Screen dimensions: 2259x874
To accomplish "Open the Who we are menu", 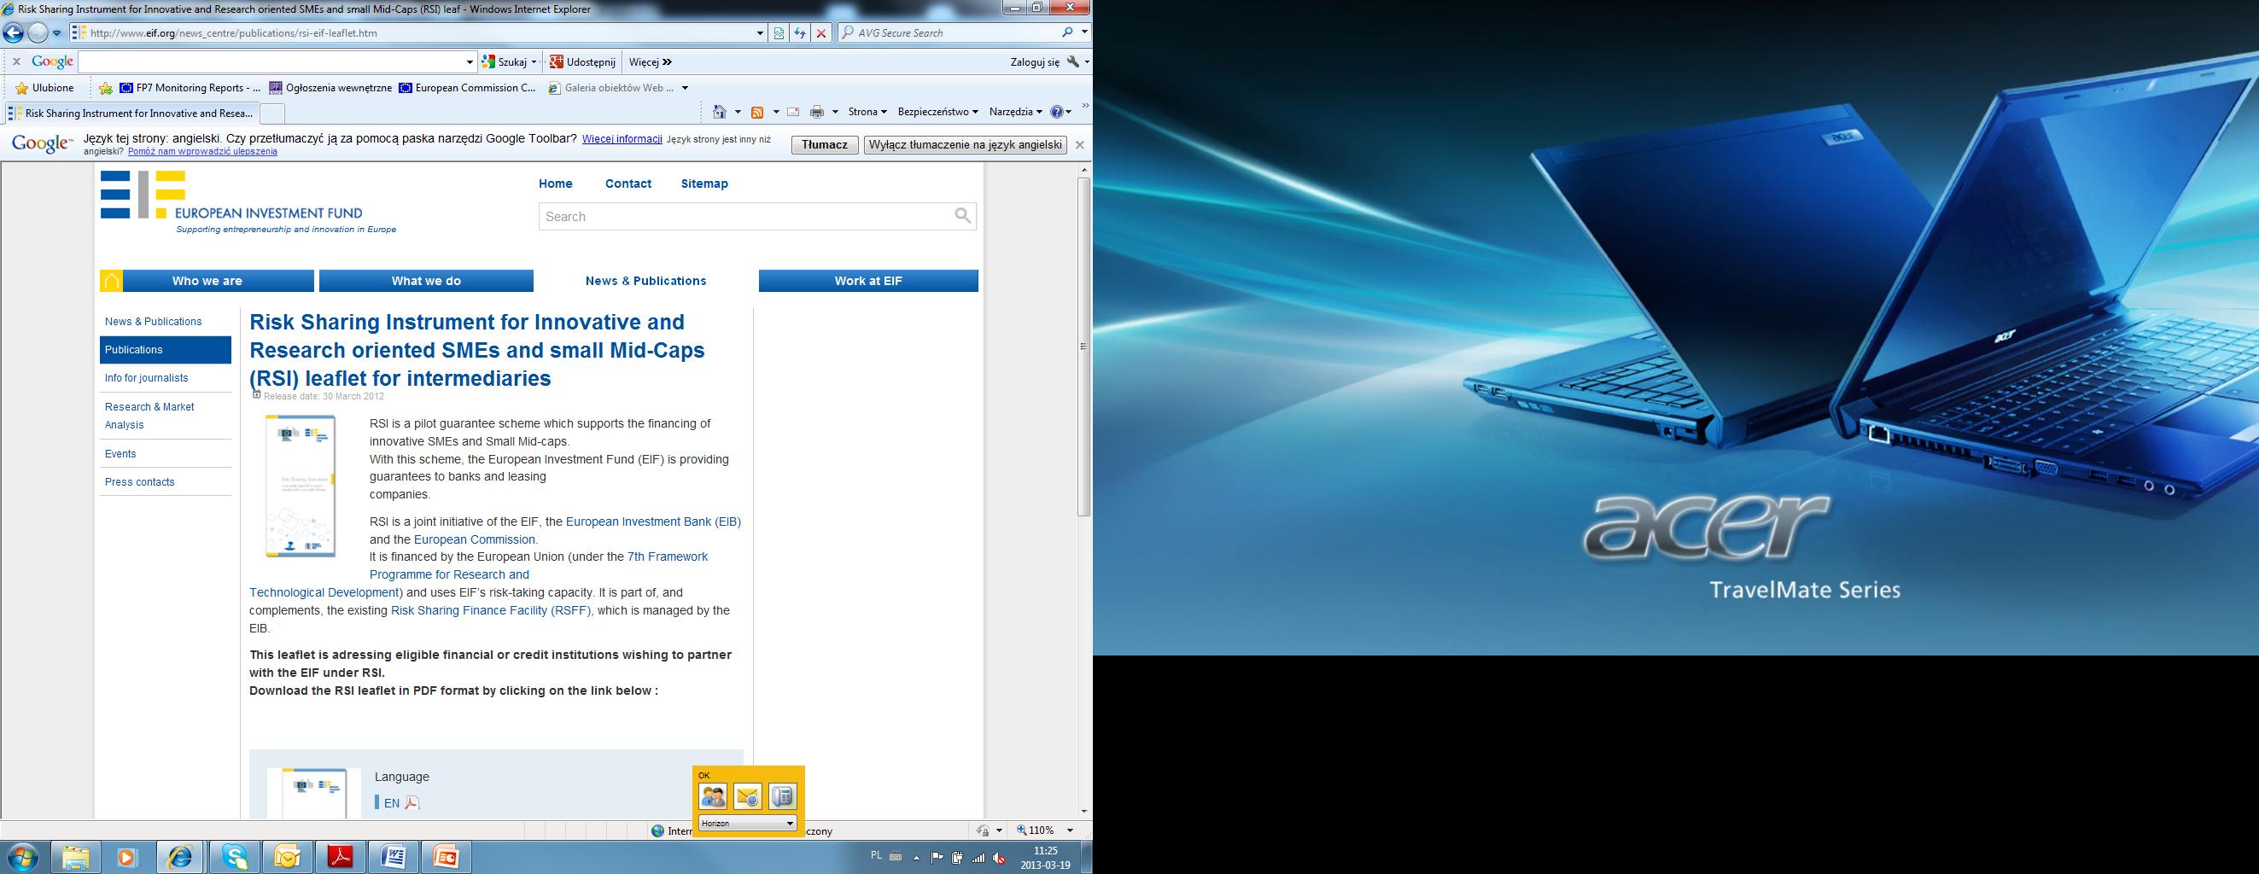I will pyautogui.click(x=207, y=281).
